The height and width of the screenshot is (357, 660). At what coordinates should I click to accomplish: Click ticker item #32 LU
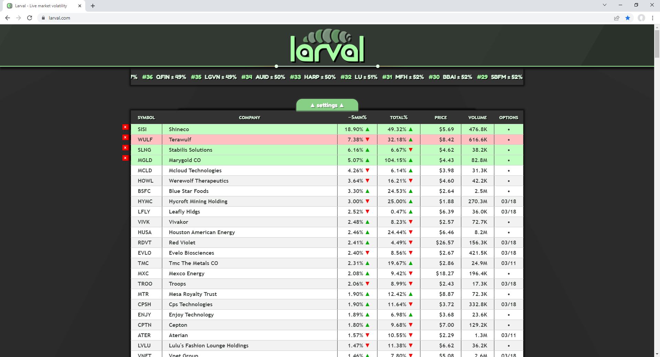tap(359, 77)
